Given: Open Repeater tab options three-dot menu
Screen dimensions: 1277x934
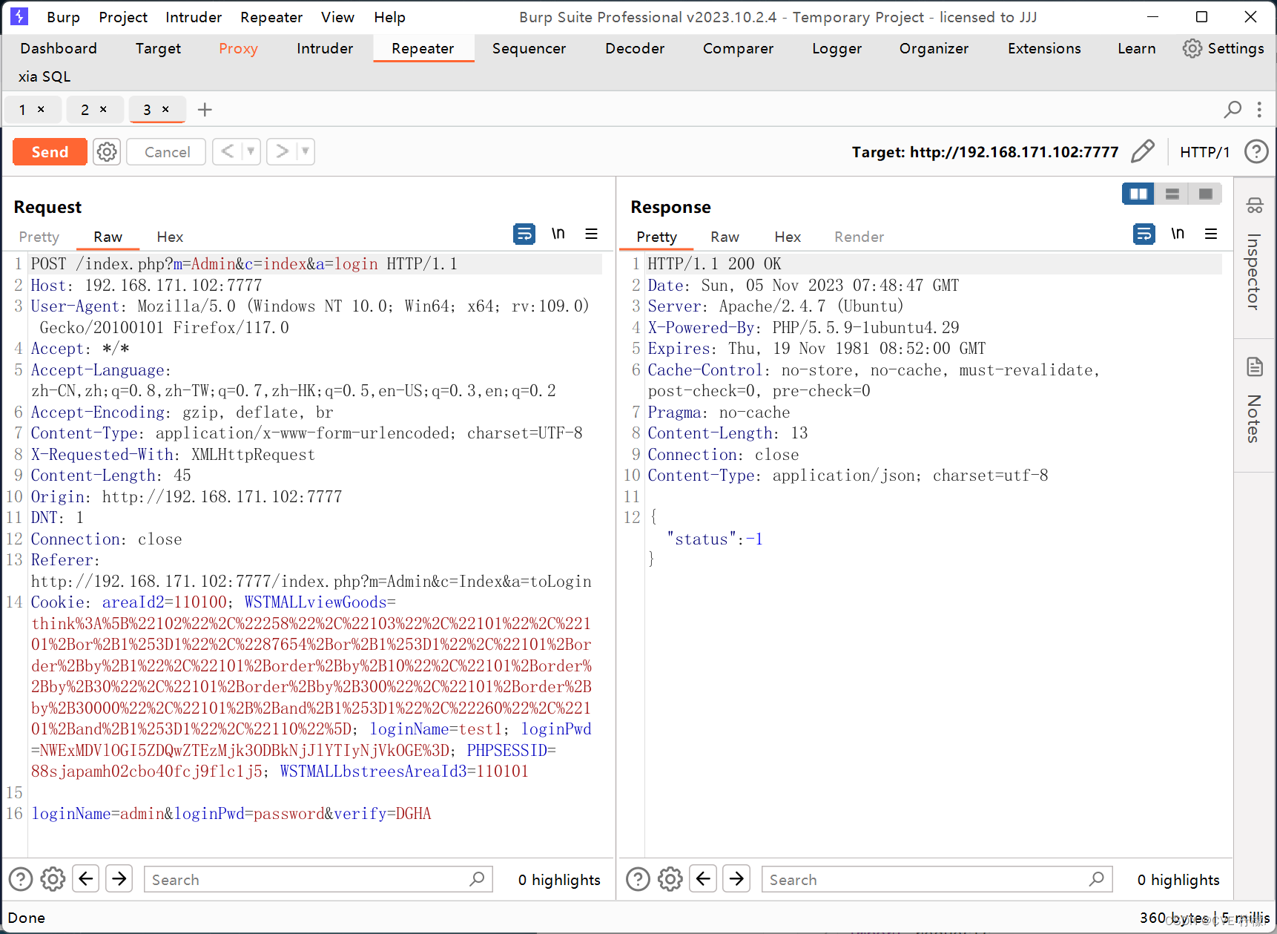Looking at the screenshot, I should [x=1259, y=110].
